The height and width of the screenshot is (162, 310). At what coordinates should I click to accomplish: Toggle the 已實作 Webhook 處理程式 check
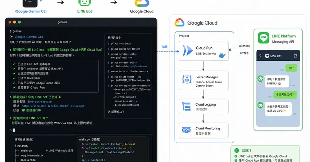click(14, 69)
